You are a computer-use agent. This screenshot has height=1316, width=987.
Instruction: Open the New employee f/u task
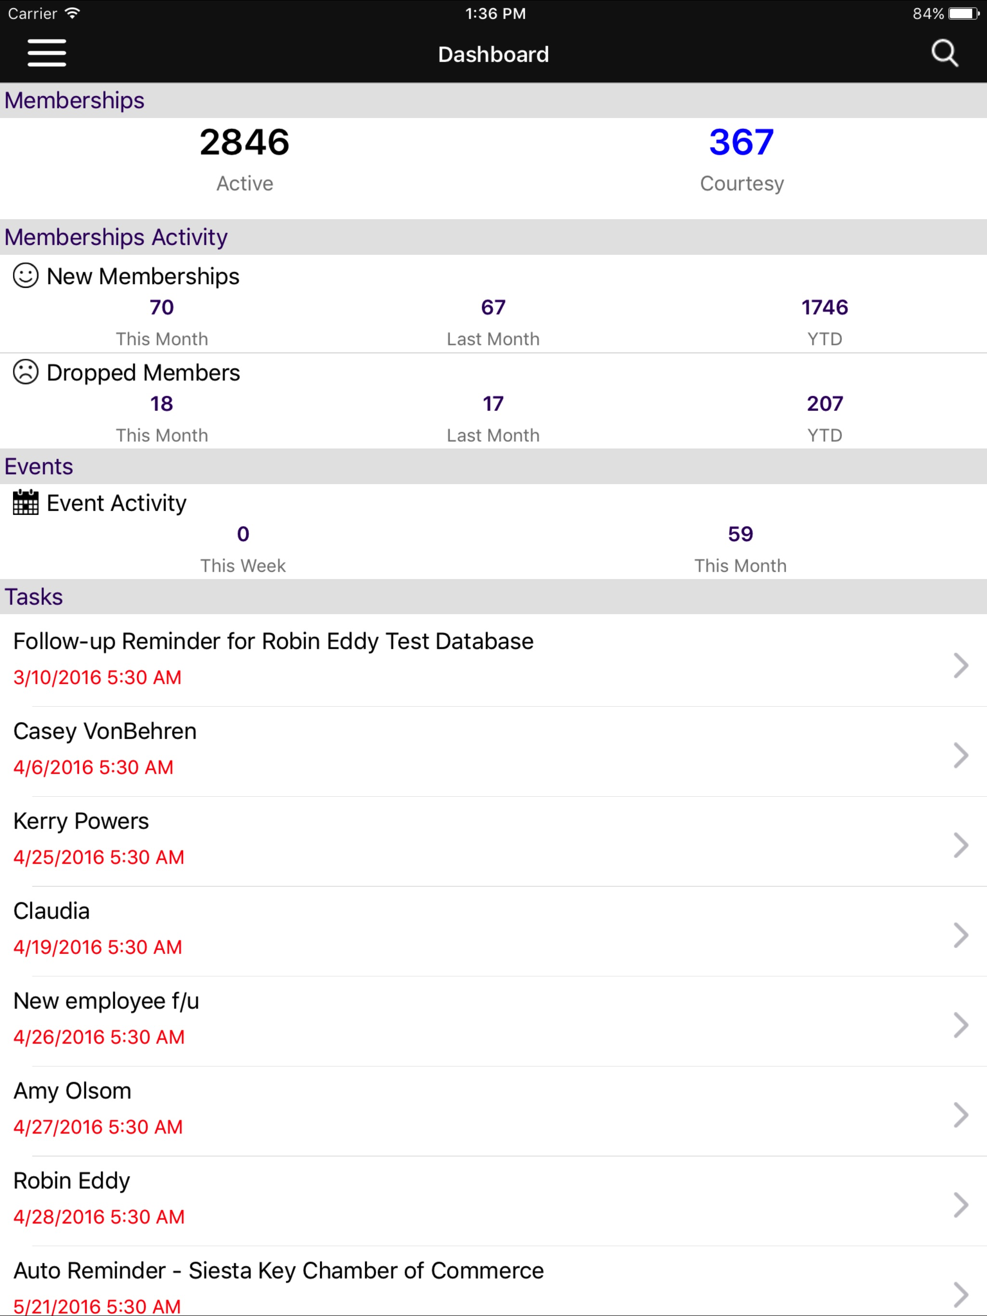493,1022
